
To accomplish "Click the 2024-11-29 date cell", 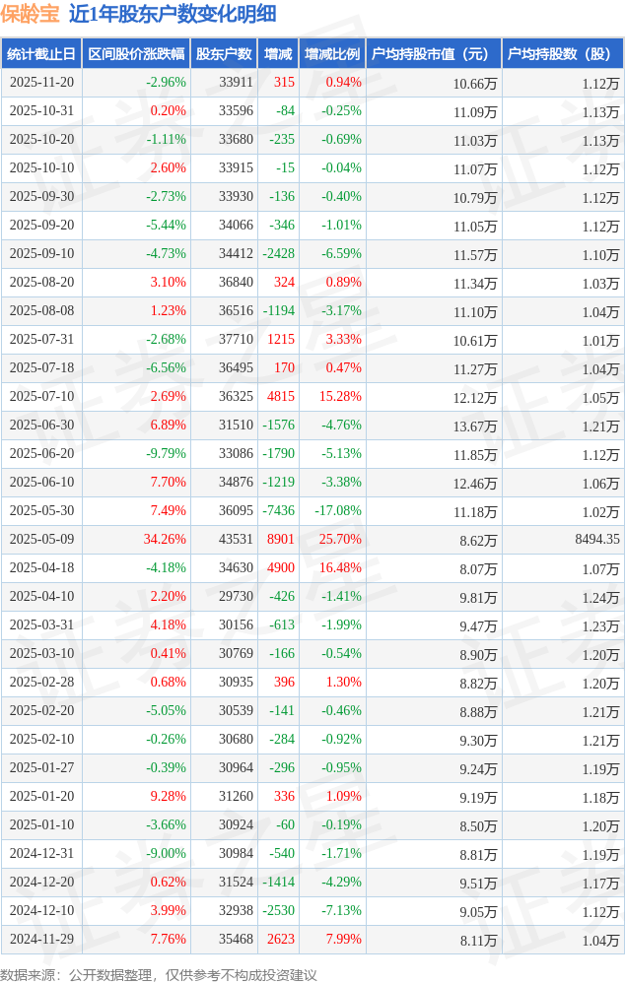I will click(41, 940).
